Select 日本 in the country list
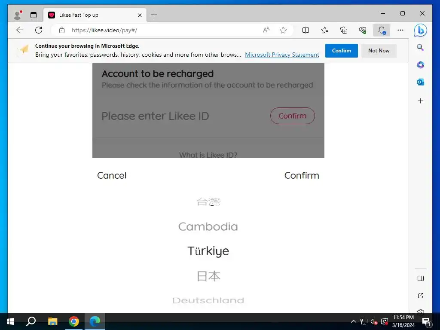440x330 pixels. pos(208,276)
